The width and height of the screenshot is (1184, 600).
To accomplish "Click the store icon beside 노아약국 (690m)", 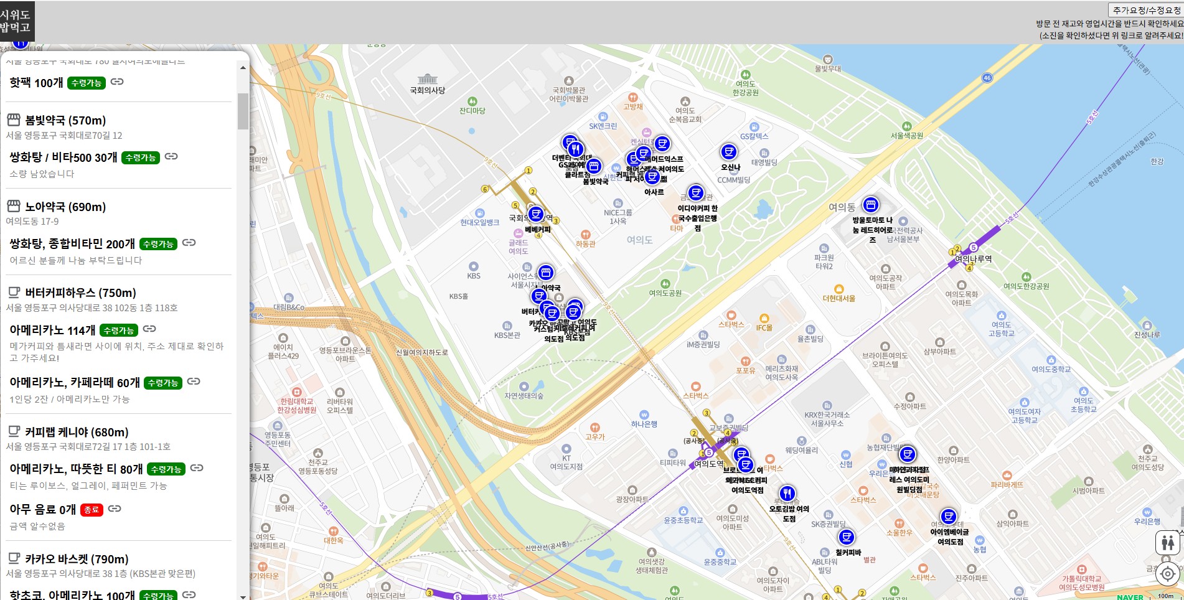I will pyautogui.click(x=13, y=206).
